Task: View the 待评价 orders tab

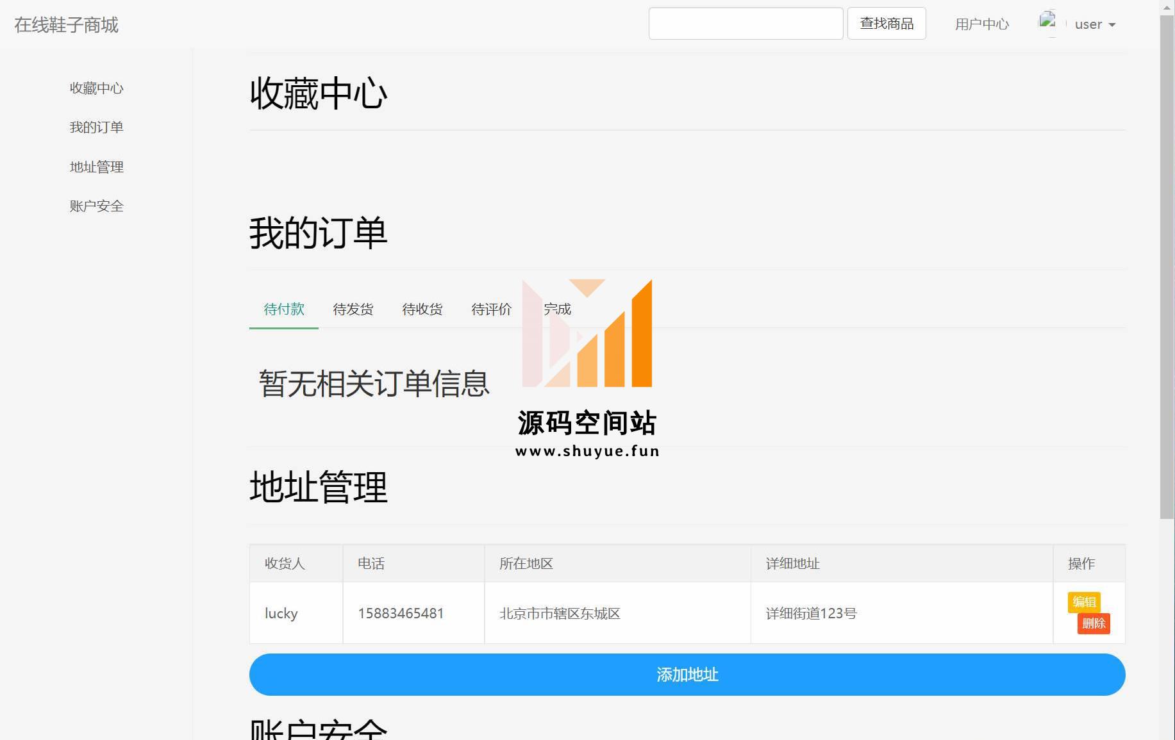Action: (x=491, y=309)
